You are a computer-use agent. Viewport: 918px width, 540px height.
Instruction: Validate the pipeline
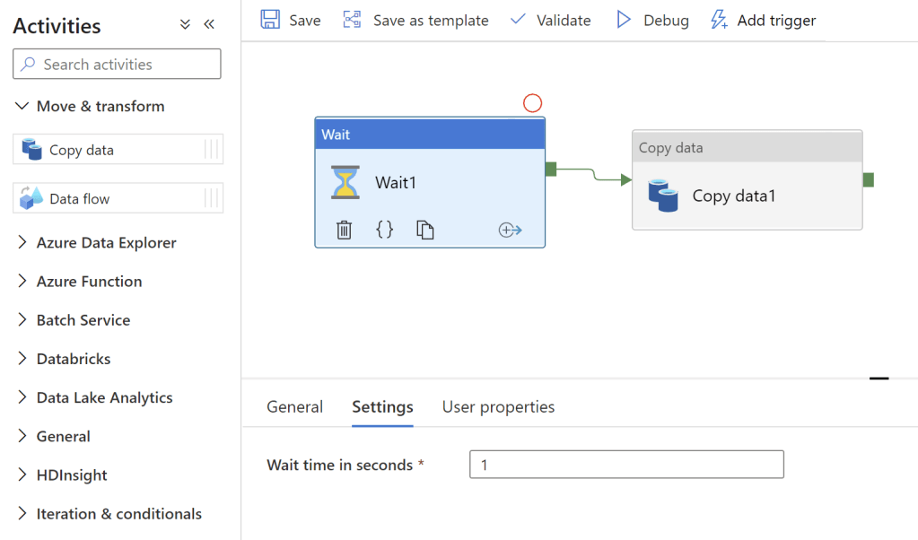tap(550, 20)
